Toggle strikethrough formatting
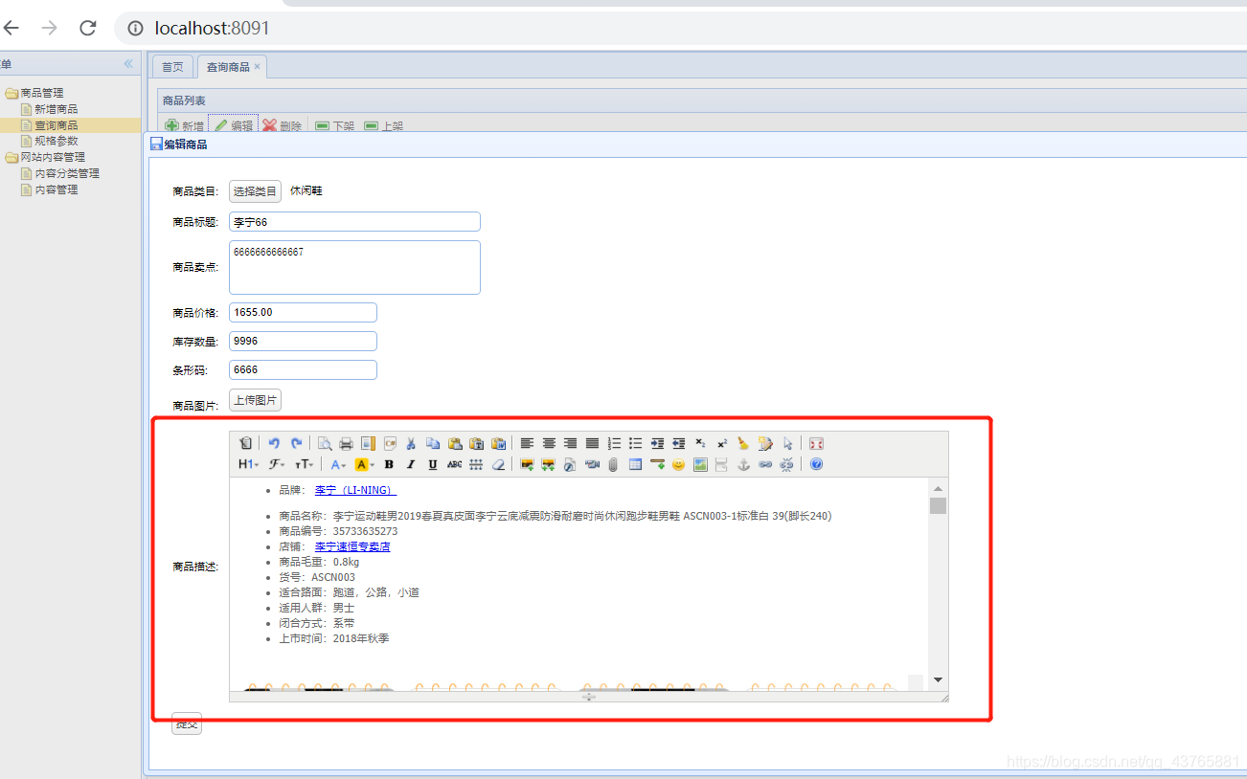 (454, 464)
